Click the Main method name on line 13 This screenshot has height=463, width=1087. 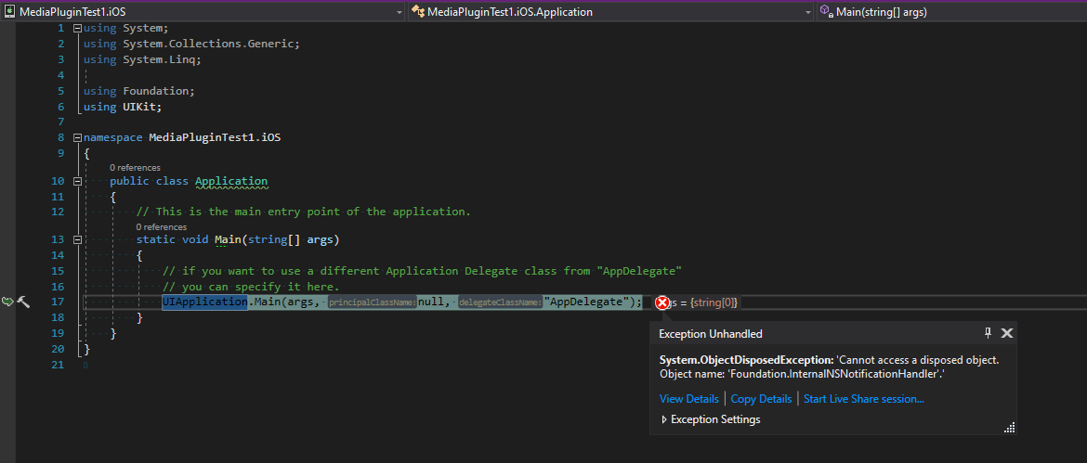228,240
